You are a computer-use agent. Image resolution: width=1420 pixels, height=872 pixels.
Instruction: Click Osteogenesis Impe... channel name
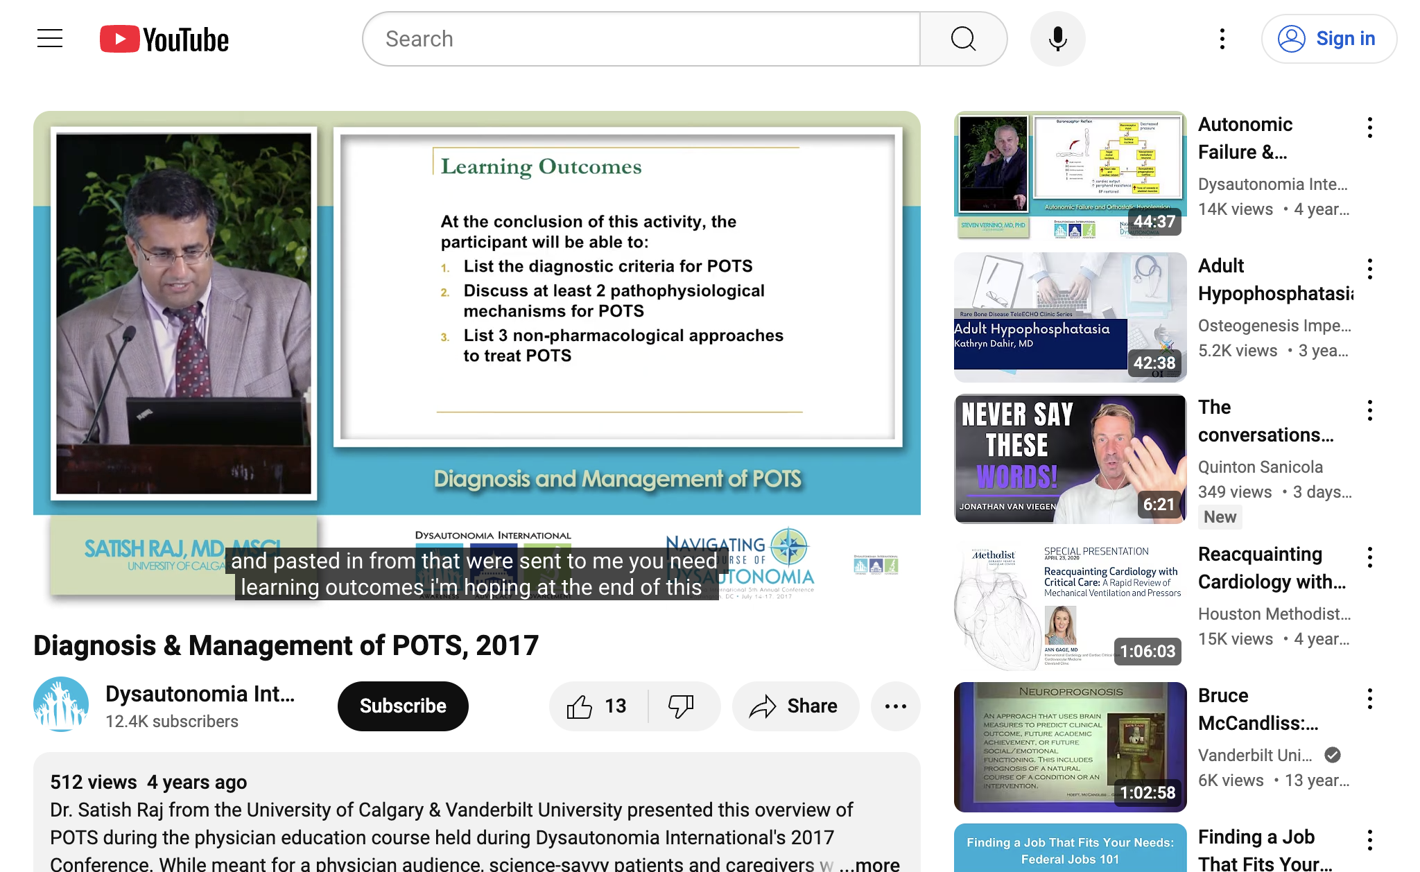tap(1274, 326)
